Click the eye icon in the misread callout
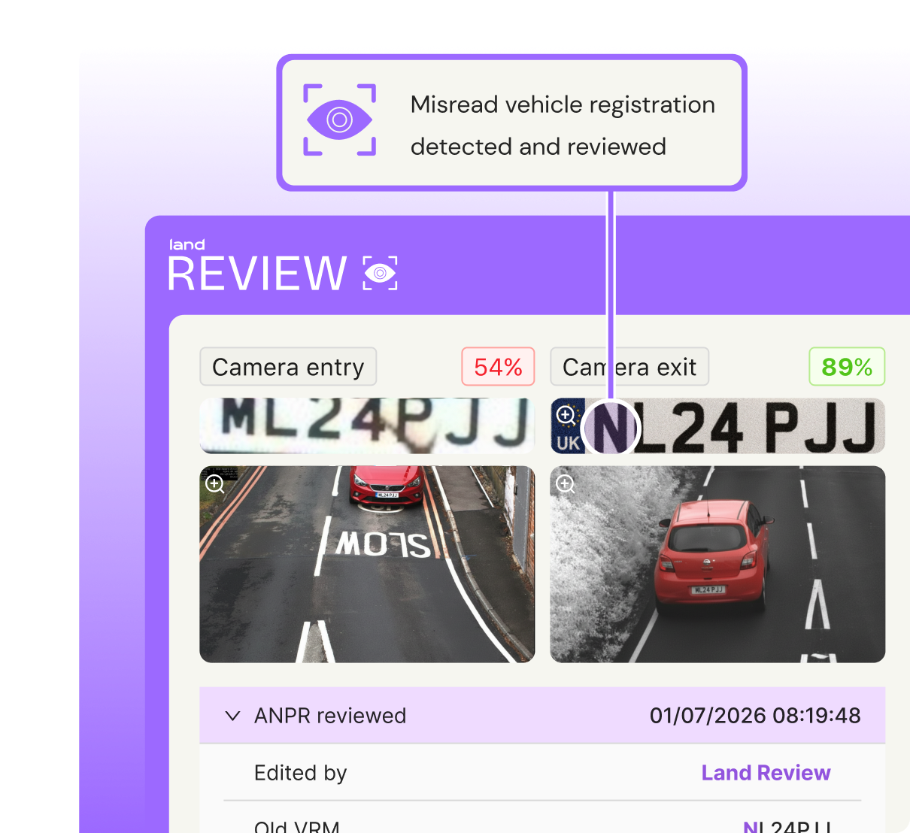This screenshot has width=910, height=833. point(340,120)
